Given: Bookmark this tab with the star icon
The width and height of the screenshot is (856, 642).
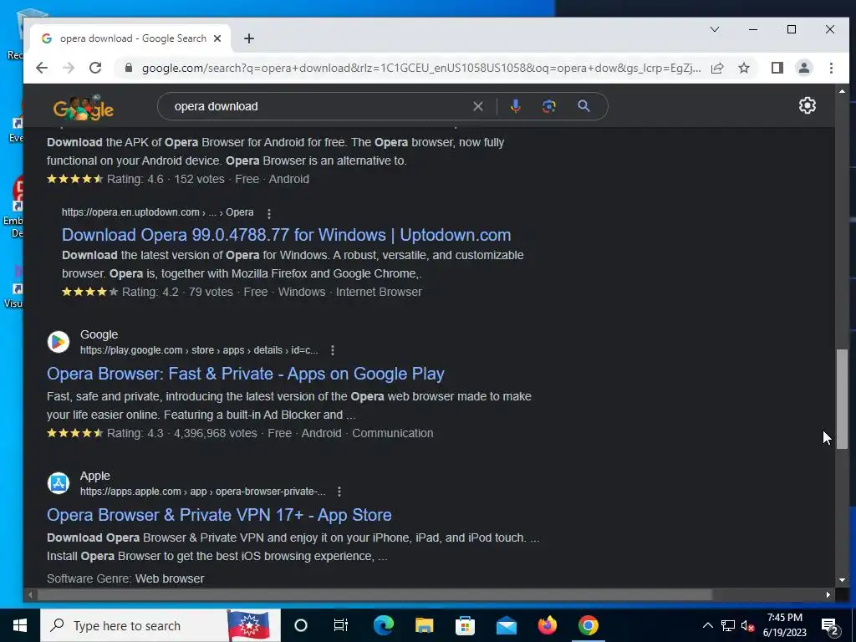Looking at the screenshot, I should pyautogui.click(x=743, y=68).
